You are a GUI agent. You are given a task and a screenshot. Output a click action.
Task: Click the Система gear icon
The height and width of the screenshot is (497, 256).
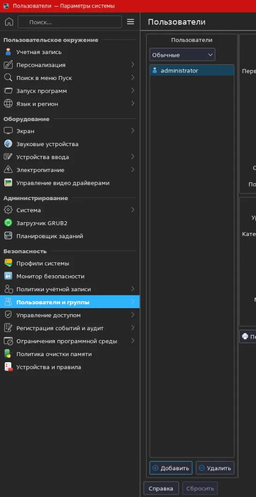[x=8, y=210]
